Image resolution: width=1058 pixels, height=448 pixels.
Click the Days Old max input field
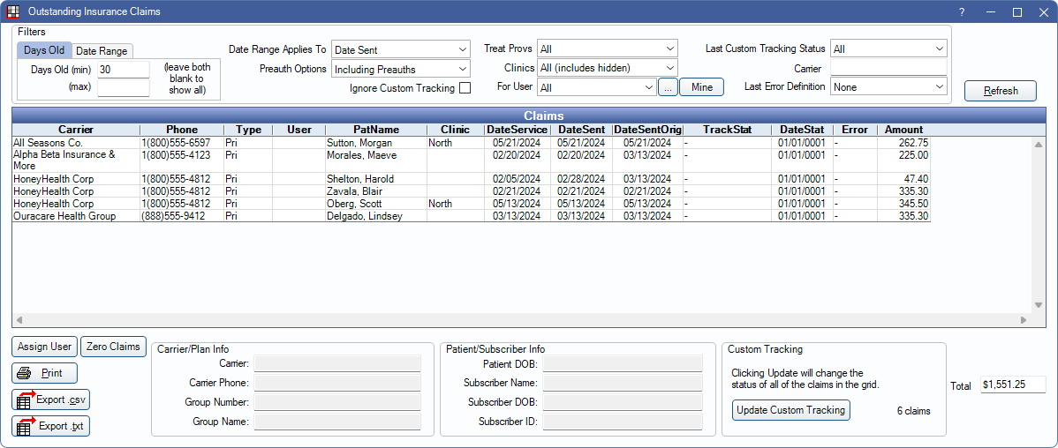pos(123,87)
